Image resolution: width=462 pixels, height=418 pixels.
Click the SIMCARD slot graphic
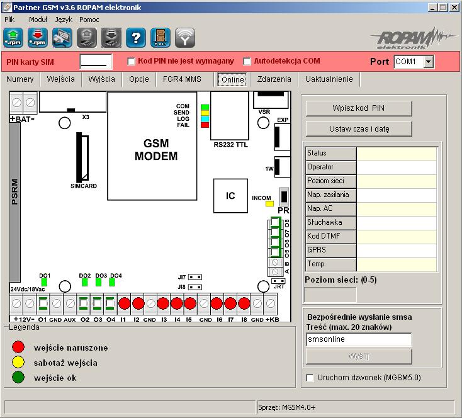[x=83, y=157]
